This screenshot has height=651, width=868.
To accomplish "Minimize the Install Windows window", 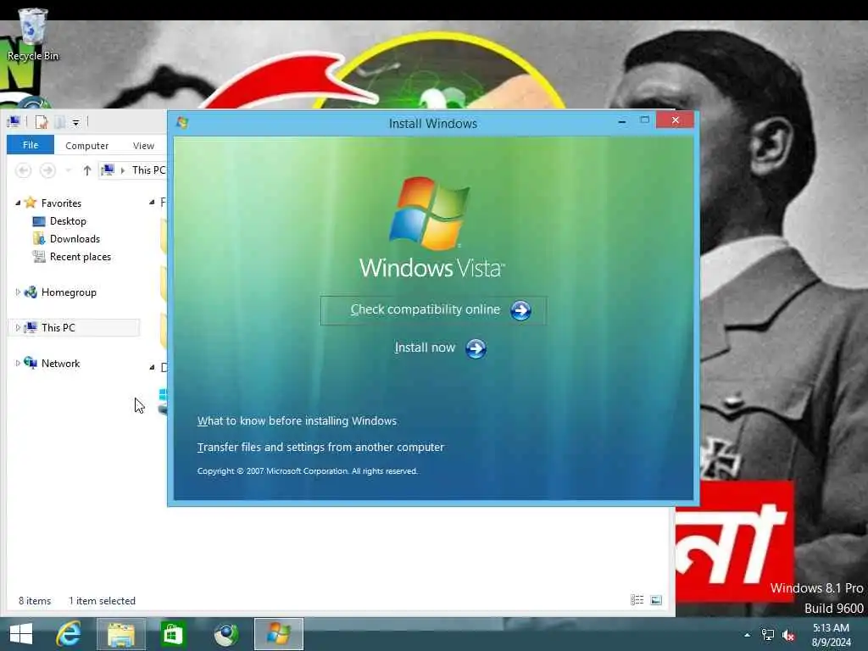I will coord(622,120).
